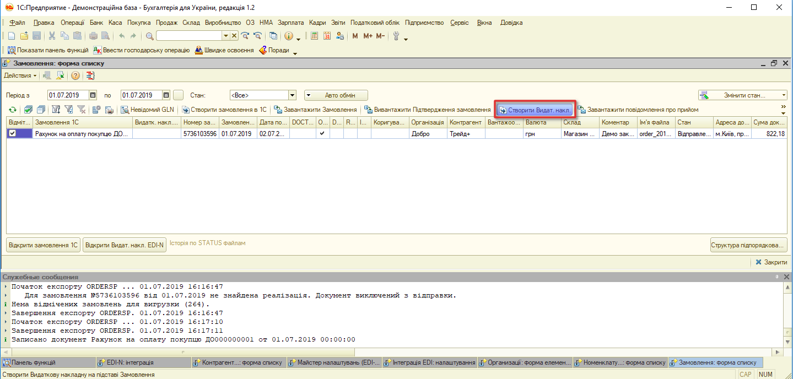The height and width of the screenshot is (379, 793).
Task: Click the Print printer icon
Action: [93, 36]
